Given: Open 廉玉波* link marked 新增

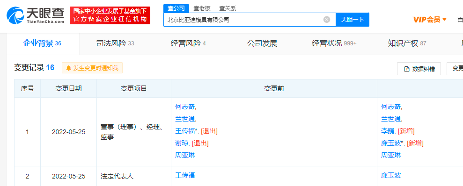Looking at the screenshot, I should click(x=392, y=143).
